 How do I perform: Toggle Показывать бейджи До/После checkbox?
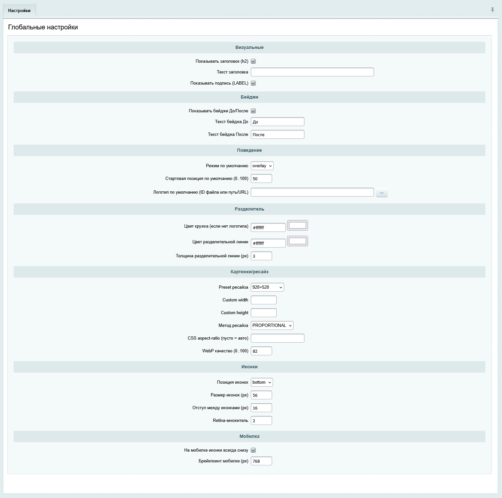pyautogui.click(x=253, y=111)
